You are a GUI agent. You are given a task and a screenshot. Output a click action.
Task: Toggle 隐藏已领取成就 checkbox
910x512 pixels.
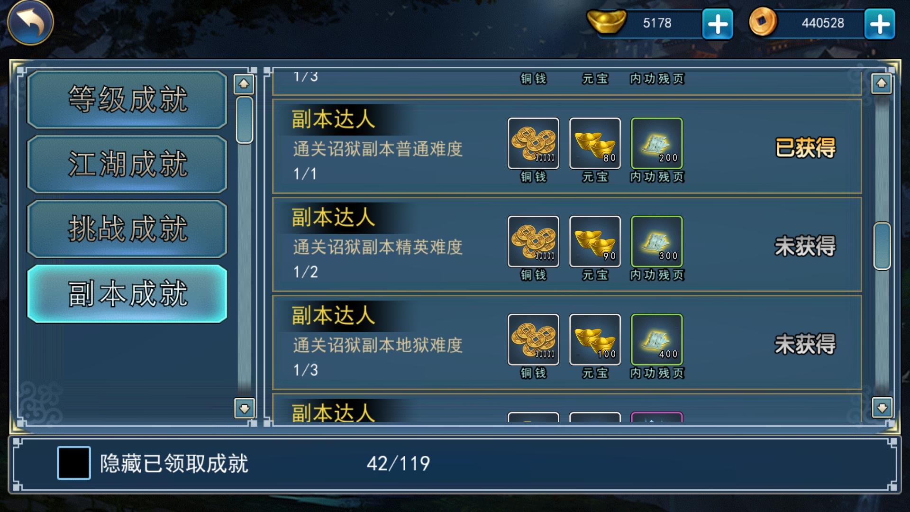(x=74, y=463)
